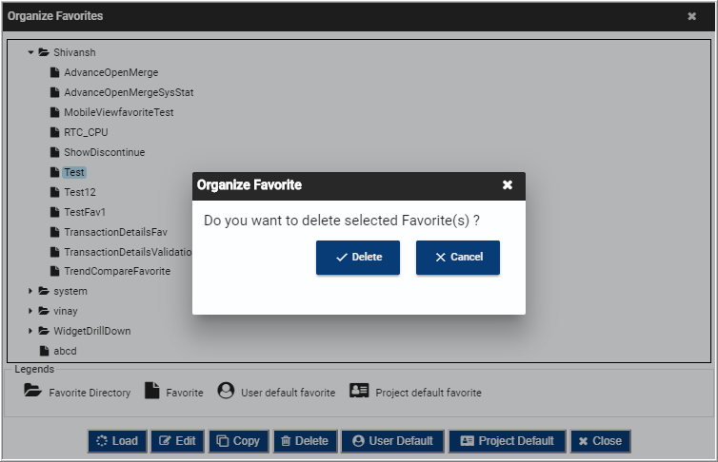Select the TrendCompareFavorite item
The width and height of the screenshot is (718, 462).
click(x=117, y=272)
